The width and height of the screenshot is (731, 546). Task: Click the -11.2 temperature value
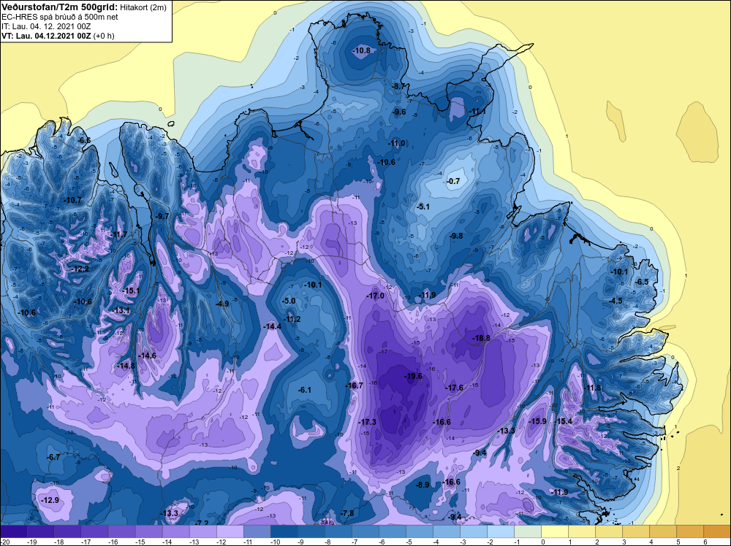[292, 319]
